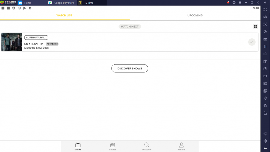270x152 pixels.
Task: Mark Supernatural S07 E01 as watched
Action: click(x=252, y=42)
